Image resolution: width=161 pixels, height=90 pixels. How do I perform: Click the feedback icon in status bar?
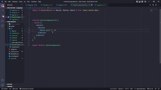(156, 89)
